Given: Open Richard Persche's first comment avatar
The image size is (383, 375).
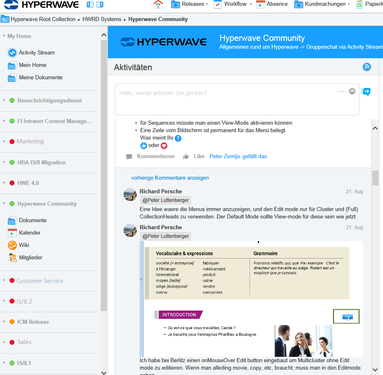Looking at the screenshot, I should 130,195.
